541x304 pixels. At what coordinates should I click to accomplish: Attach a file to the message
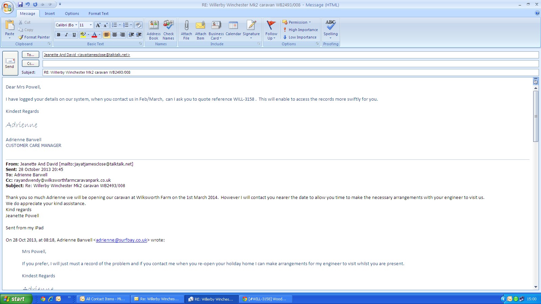(186, 30)
